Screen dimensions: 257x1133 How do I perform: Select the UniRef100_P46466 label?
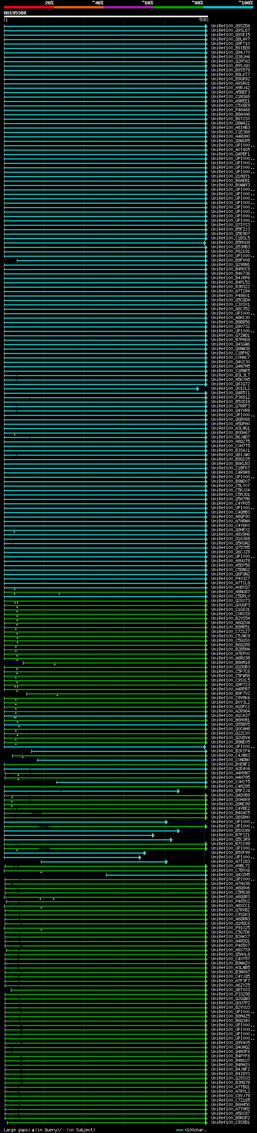click(230, 110)
